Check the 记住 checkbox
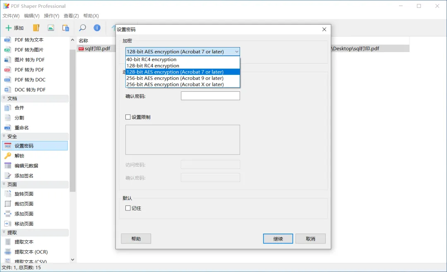 [128, 208]
